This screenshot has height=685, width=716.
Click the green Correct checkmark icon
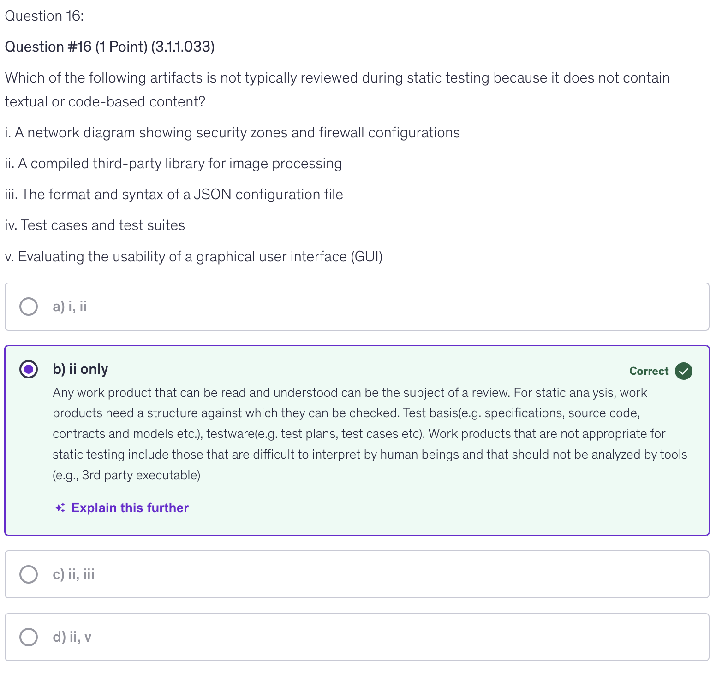click(x=683, y=371)
